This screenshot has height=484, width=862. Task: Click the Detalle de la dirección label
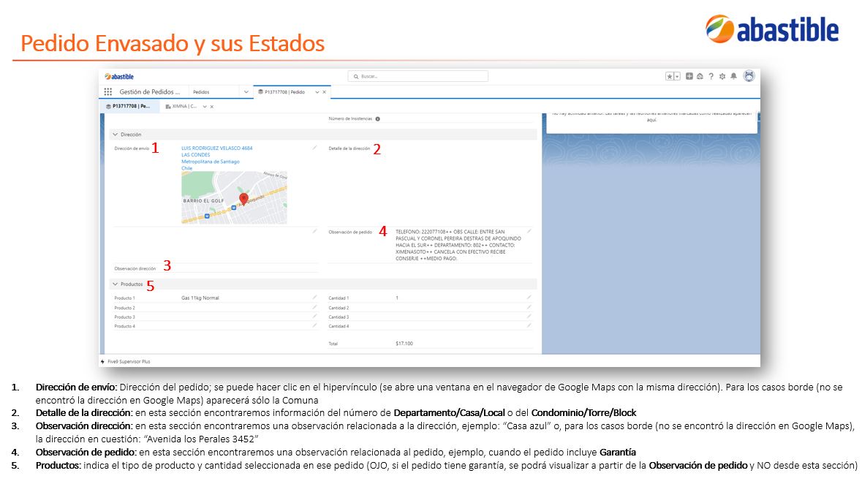(x=349, y=148)
